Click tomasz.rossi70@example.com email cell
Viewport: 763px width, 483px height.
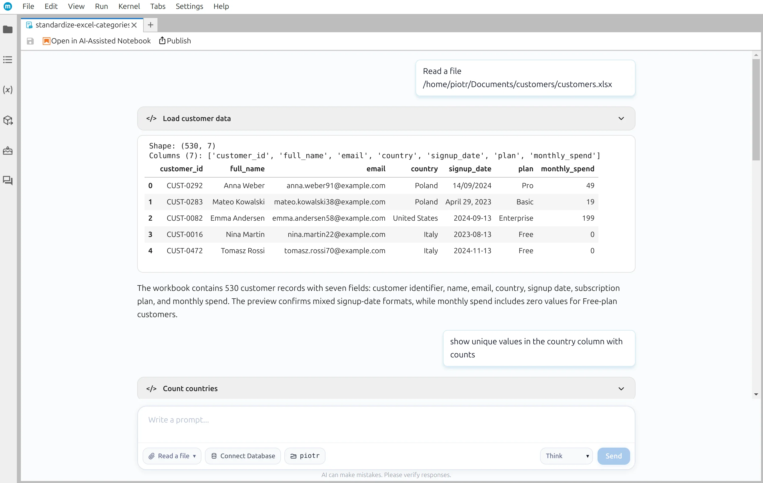pyautogui.click(x=335, y=251)
